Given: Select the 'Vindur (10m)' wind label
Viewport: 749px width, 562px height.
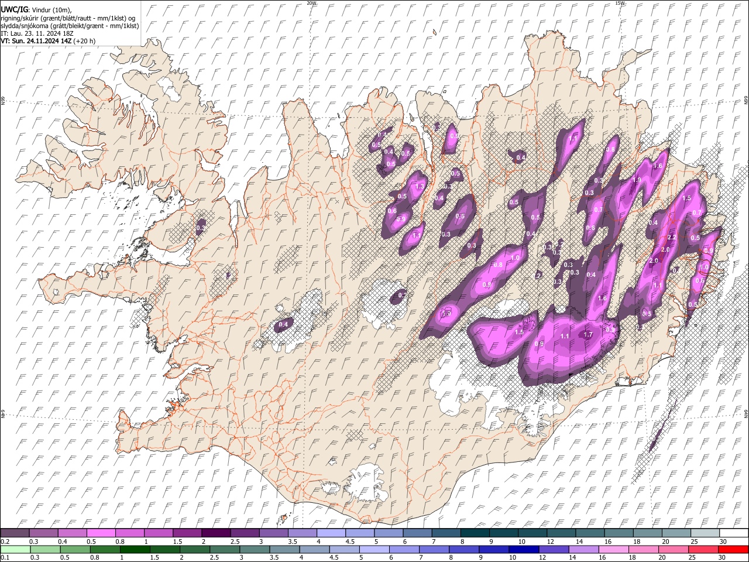Looking at the screenshot, I should coord(52,9).
